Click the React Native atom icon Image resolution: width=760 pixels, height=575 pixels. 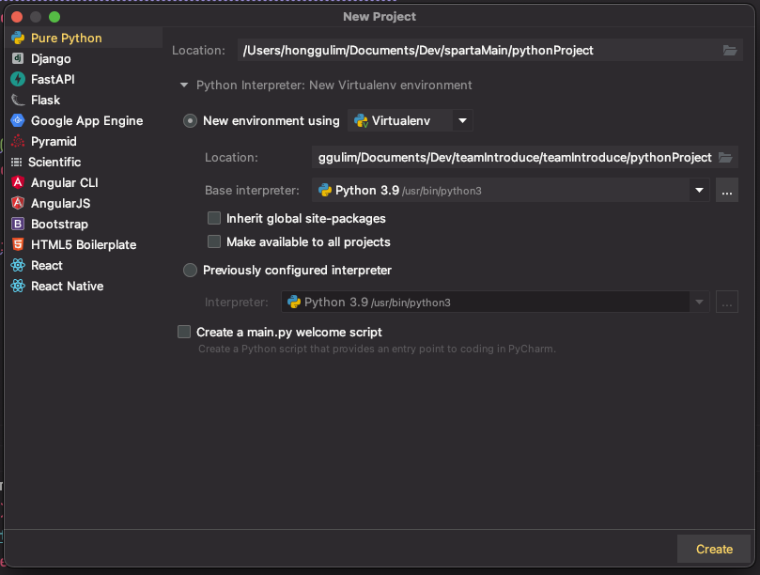[x=18, y=286]
